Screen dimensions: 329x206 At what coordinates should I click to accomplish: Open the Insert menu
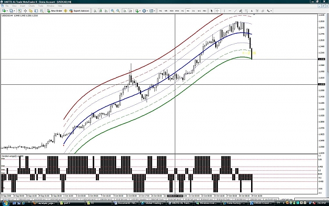[23, 6]
